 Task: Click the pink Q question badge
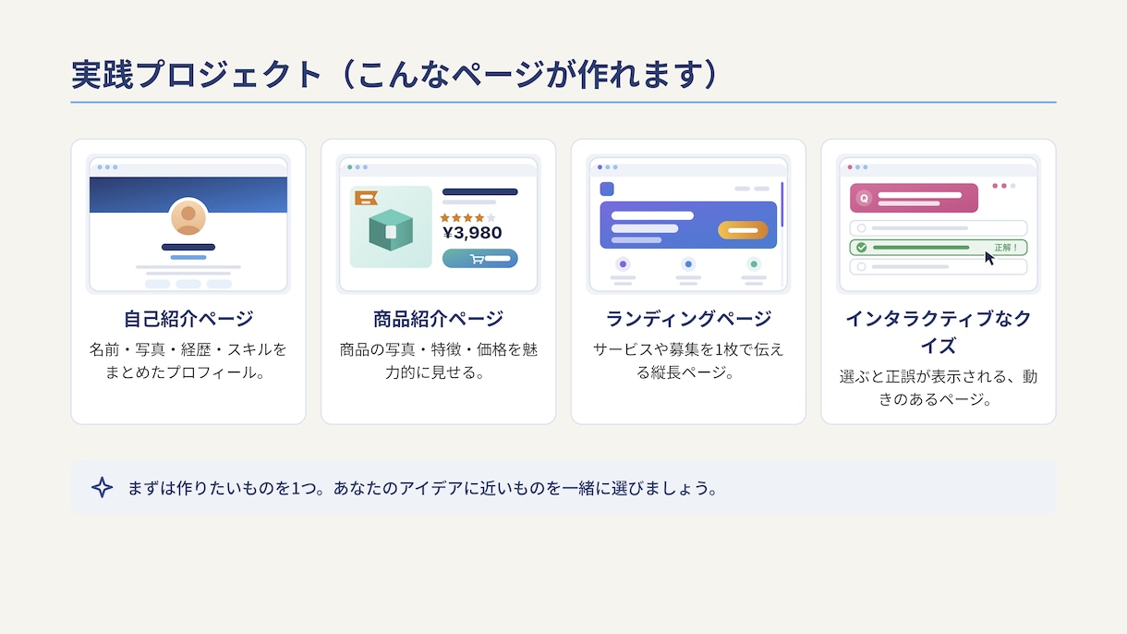pyautogui.click(x=864, y=198)
